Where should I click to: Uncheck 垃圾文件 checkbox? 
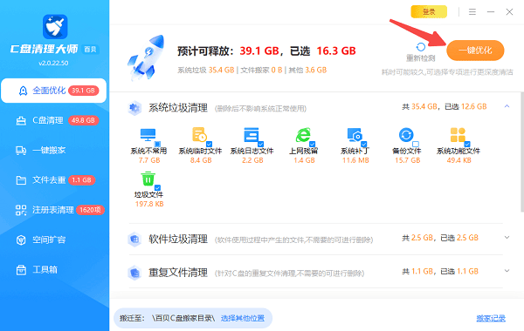coord(157,188)
